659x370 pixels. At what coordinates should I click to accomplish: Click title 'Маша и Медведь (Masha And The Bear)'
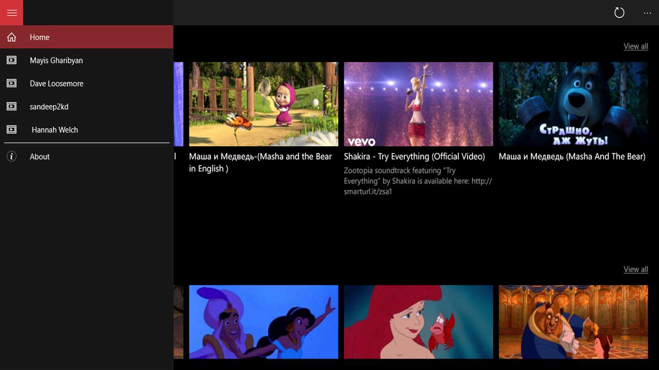click(572, 157)
